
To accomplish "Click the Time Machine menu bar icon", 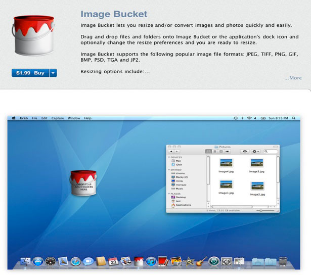I will pos(236,118).
